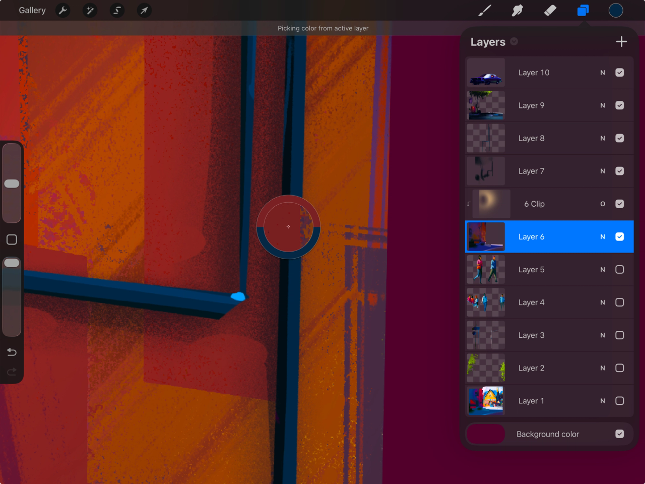
Task: Close the Layers panel via layers icon
Action: (x=583, y=10)
